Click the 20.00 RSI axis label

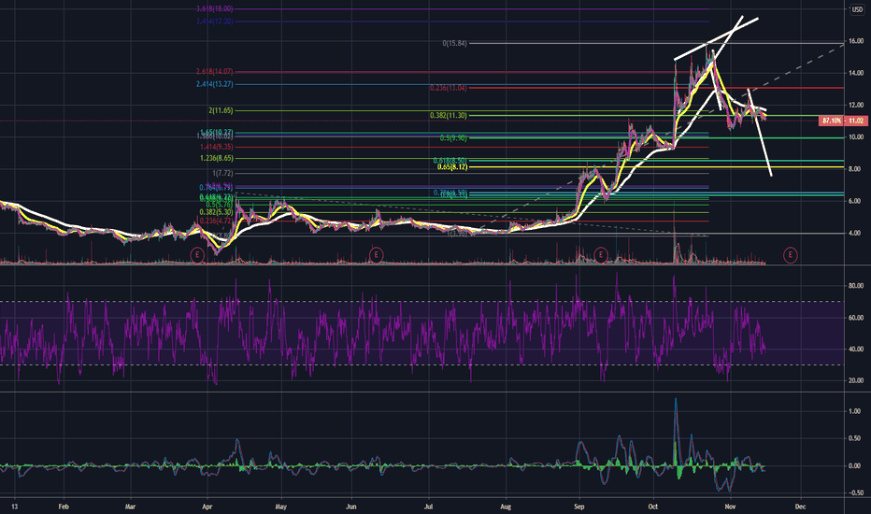(x=856, y=380)
